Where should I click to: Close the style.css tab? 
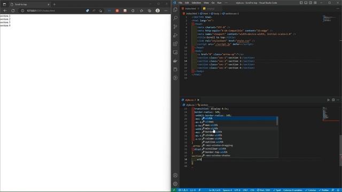point(198,100)
